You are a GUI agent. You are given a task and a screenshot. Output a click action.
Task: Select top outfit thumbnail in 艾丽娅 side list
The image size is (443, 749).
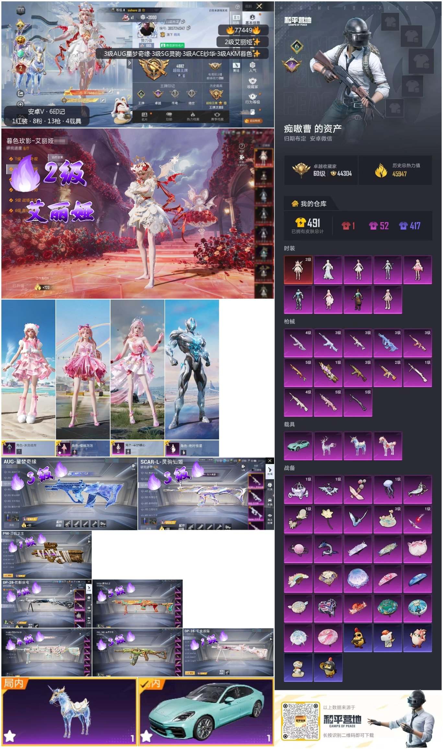(263, 157)
